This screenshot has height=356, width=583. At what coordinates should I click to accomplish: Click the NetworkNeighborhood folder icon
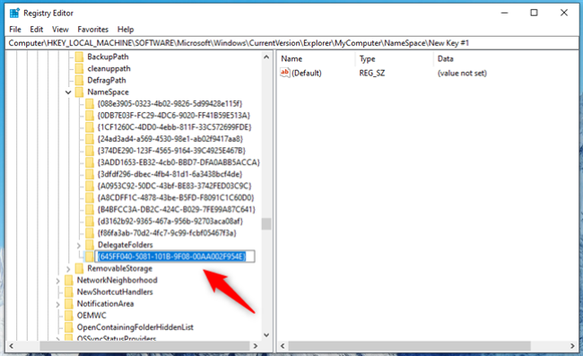pos(69,280)
